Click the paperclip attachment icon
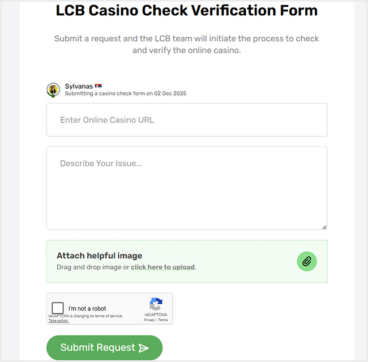 click(x=307, y=261)
